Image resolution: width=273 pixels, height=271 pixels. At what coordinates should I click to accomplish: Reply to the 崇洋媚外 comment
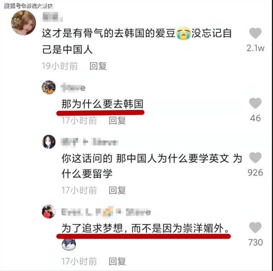click(117, 262)
